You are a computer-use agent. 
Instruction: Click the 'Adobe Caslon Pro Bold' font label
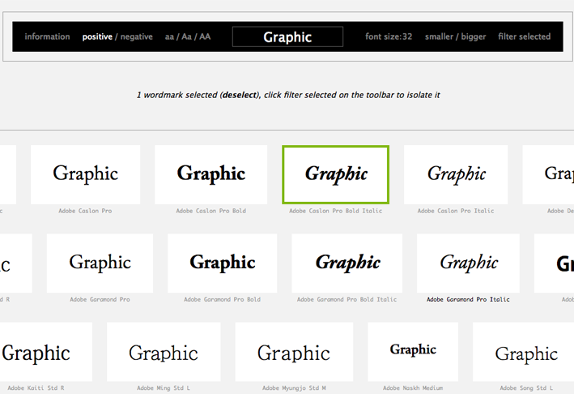(x=210, y=211)
